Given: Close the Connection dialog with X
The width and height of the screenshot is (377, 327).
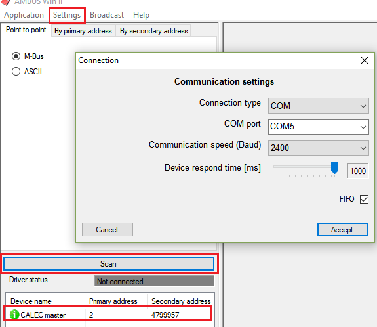Looking at the screenshot, I should (x=365, y=60).
